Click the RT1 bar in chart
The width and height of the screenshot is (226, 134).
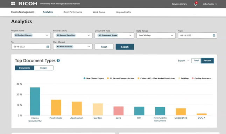139,111
